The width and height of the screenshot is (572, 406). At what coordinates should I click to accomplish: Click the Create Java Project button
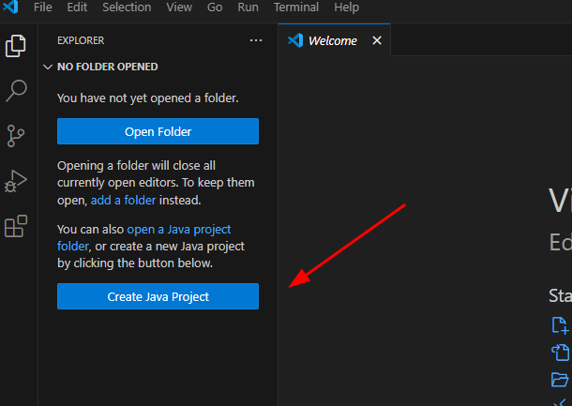[158, 296]
